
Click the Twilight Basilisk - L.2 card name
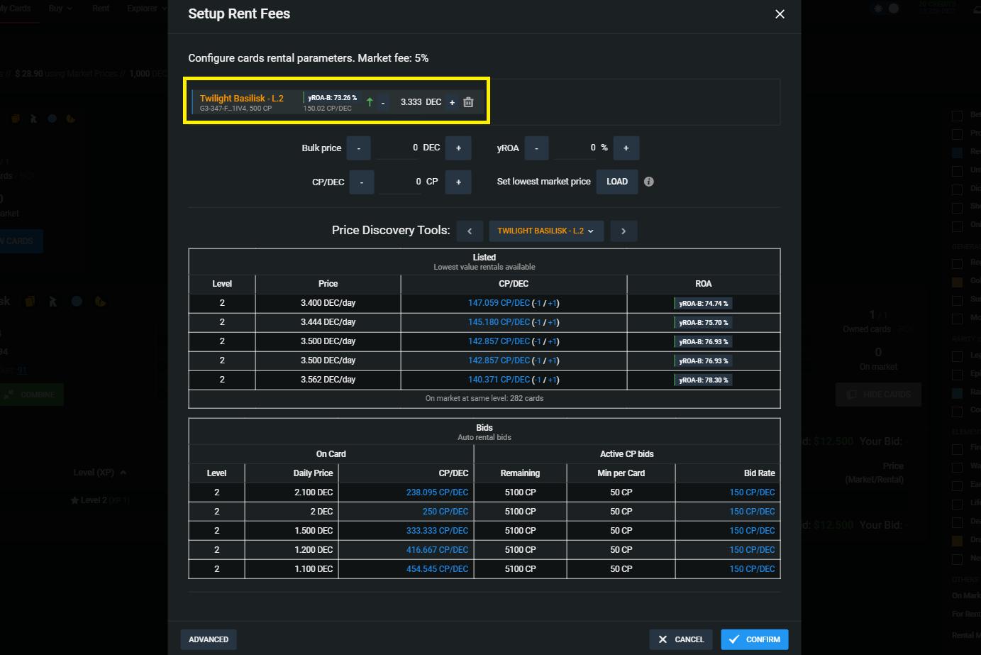tap(241, 99)
